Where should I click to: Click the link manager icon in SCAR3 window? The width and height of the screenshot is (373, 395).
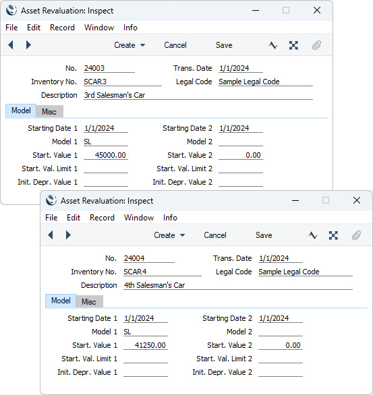tap(293, 45)
